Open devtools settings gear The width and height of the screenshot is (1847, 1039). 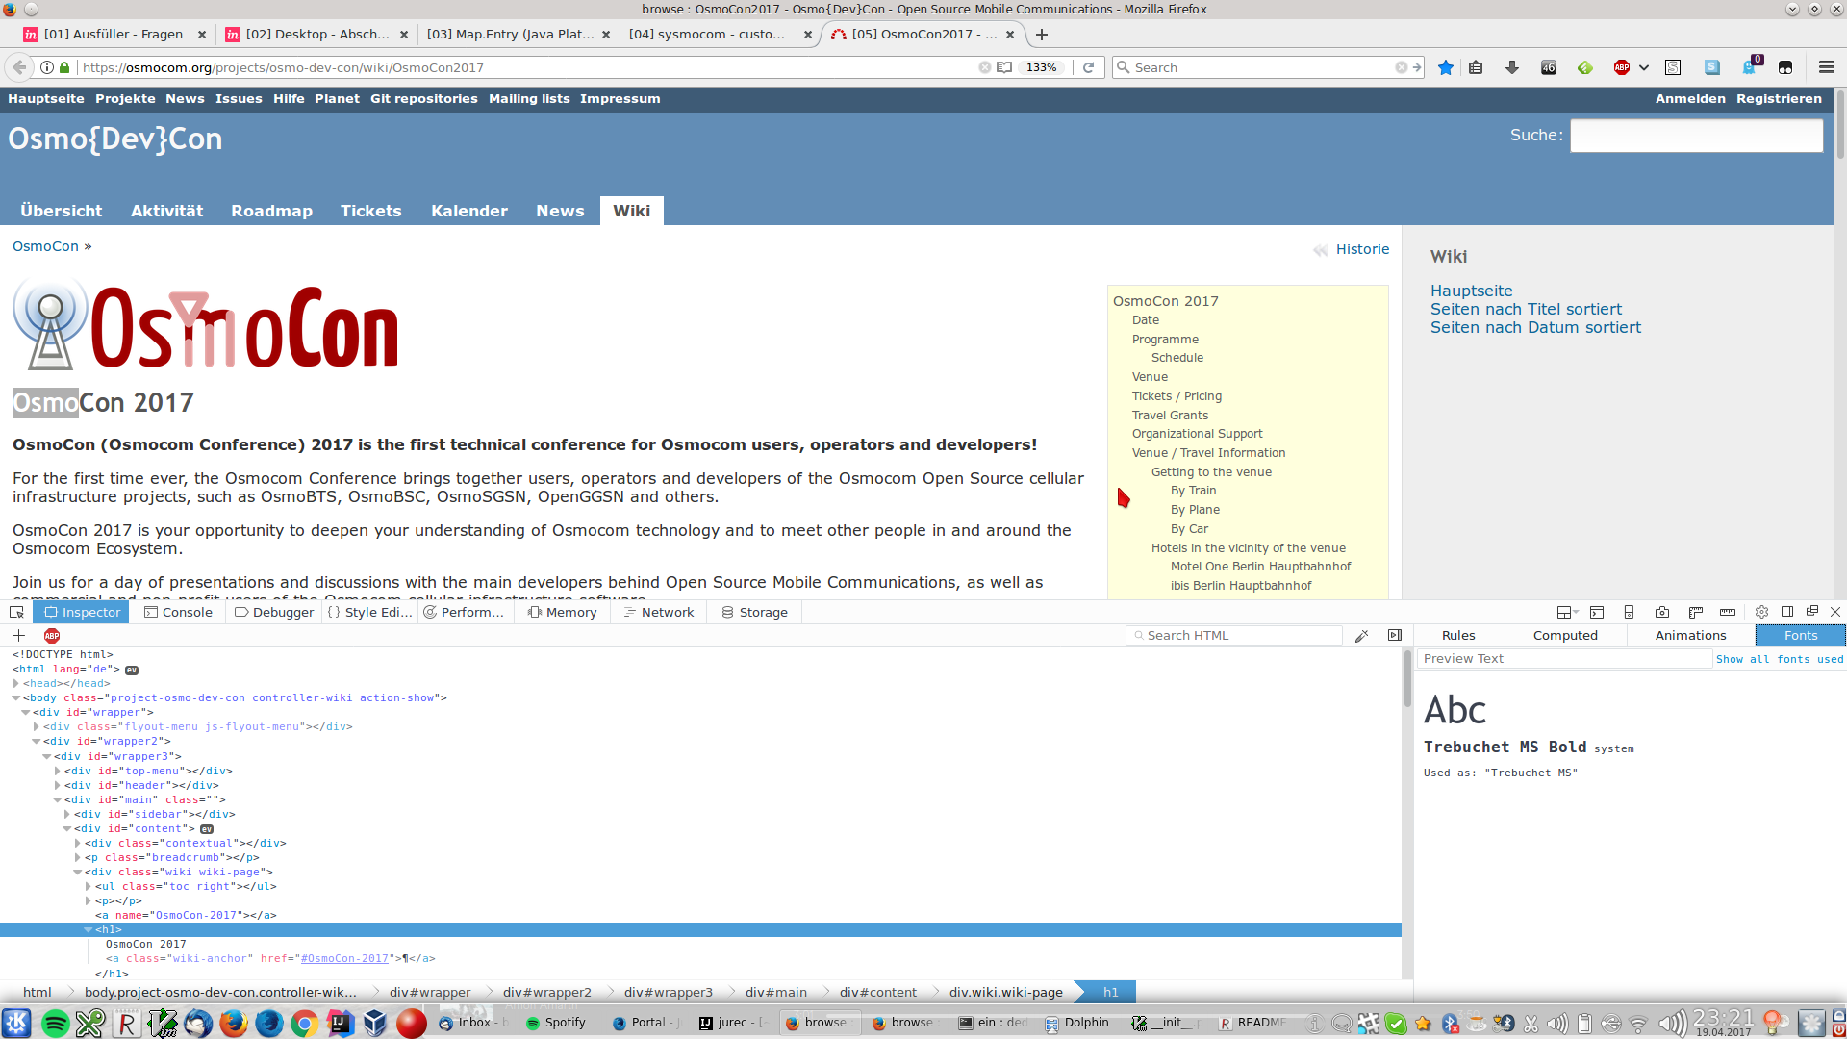click(x=1761, y=612)
